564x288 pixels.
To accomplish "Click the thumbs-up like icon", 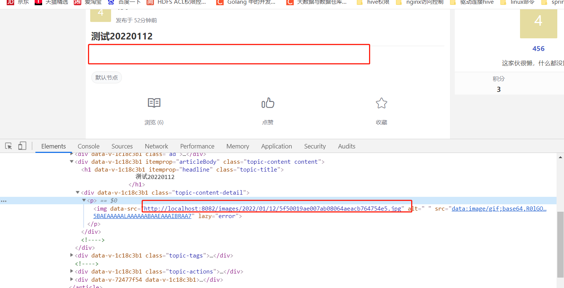I will point(268,103).
